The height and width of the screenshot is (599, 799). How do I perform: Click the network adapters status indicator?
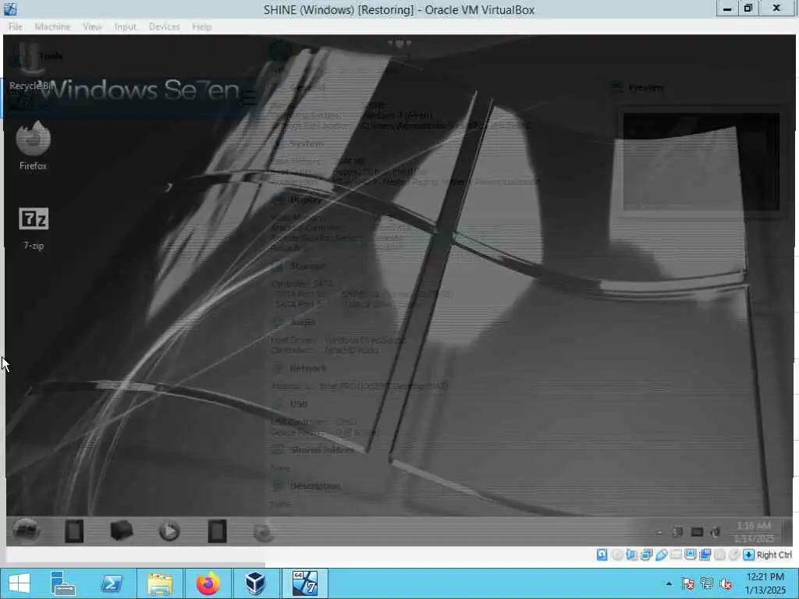click(647, 555)
